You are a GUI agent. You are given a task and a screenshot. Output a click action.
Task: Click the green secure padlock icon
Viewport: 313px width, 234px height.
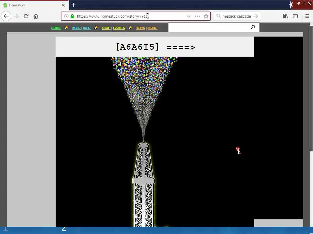(72, 16)
